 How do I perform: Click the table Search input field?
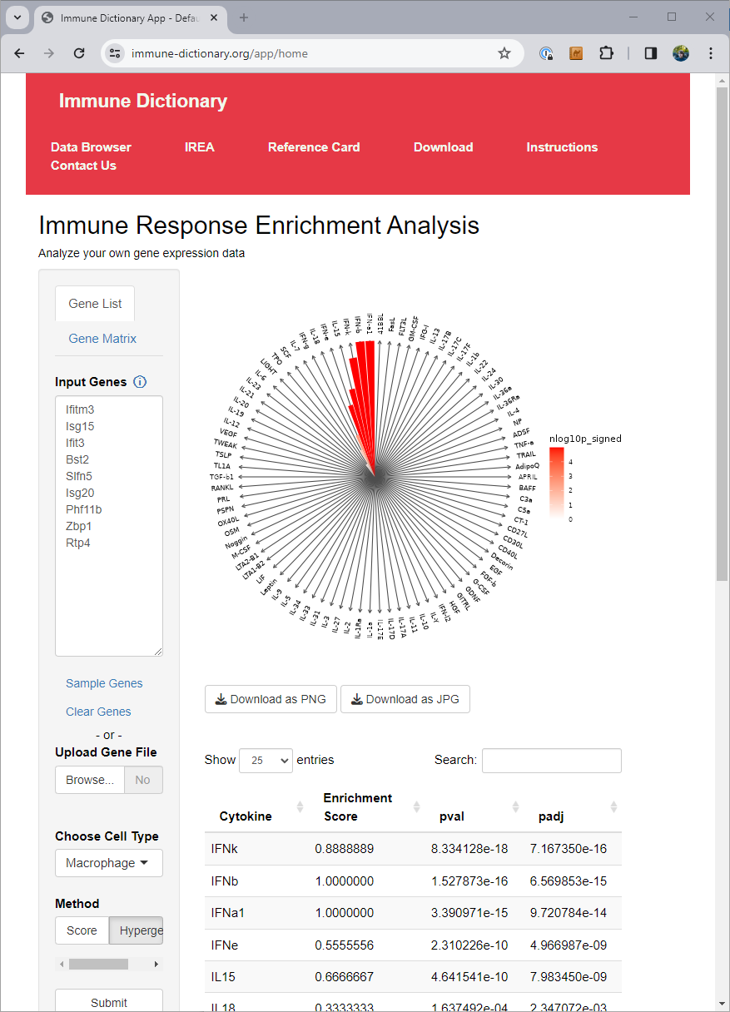[552, 761]
